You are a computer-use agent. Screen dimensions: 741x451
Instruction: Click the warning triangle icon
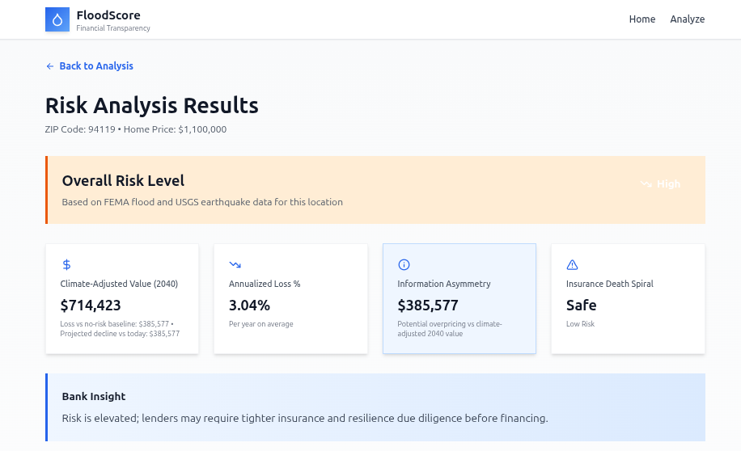pos(572,264)
